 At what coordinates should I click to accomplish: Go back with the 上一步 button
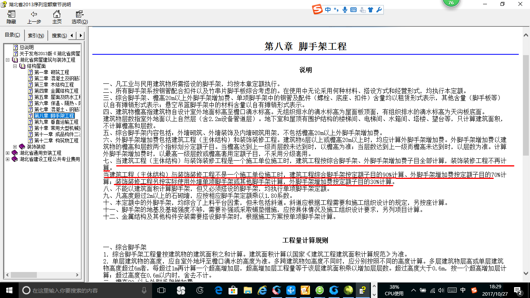tap(34, 17)
